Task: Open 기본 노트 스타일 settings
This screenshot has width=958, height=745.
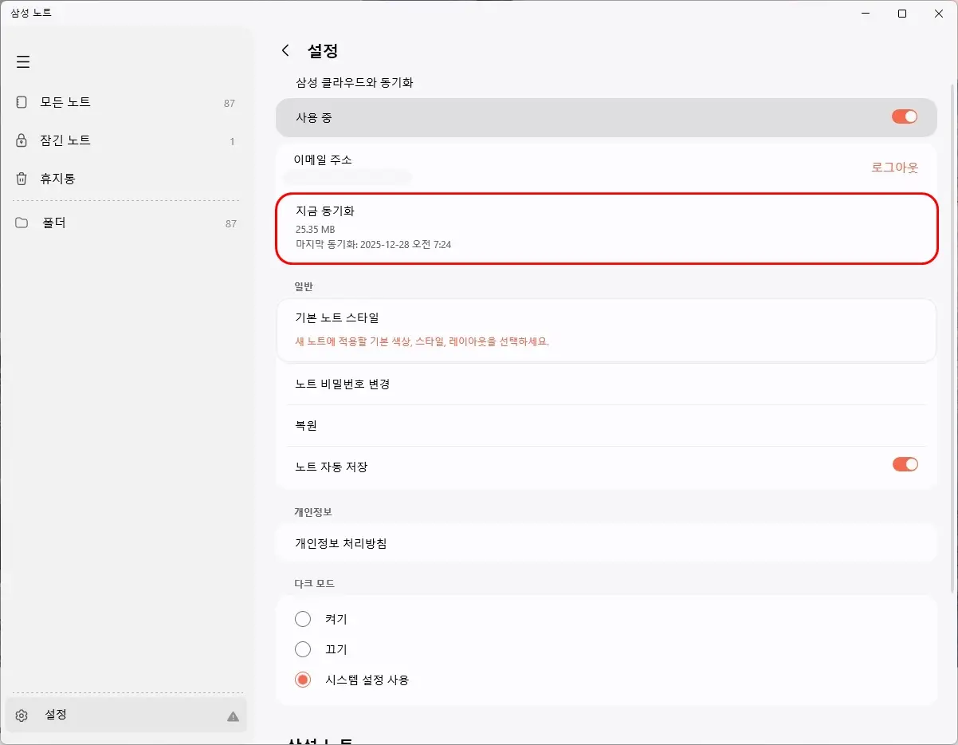Action: (x=607, y=330)
